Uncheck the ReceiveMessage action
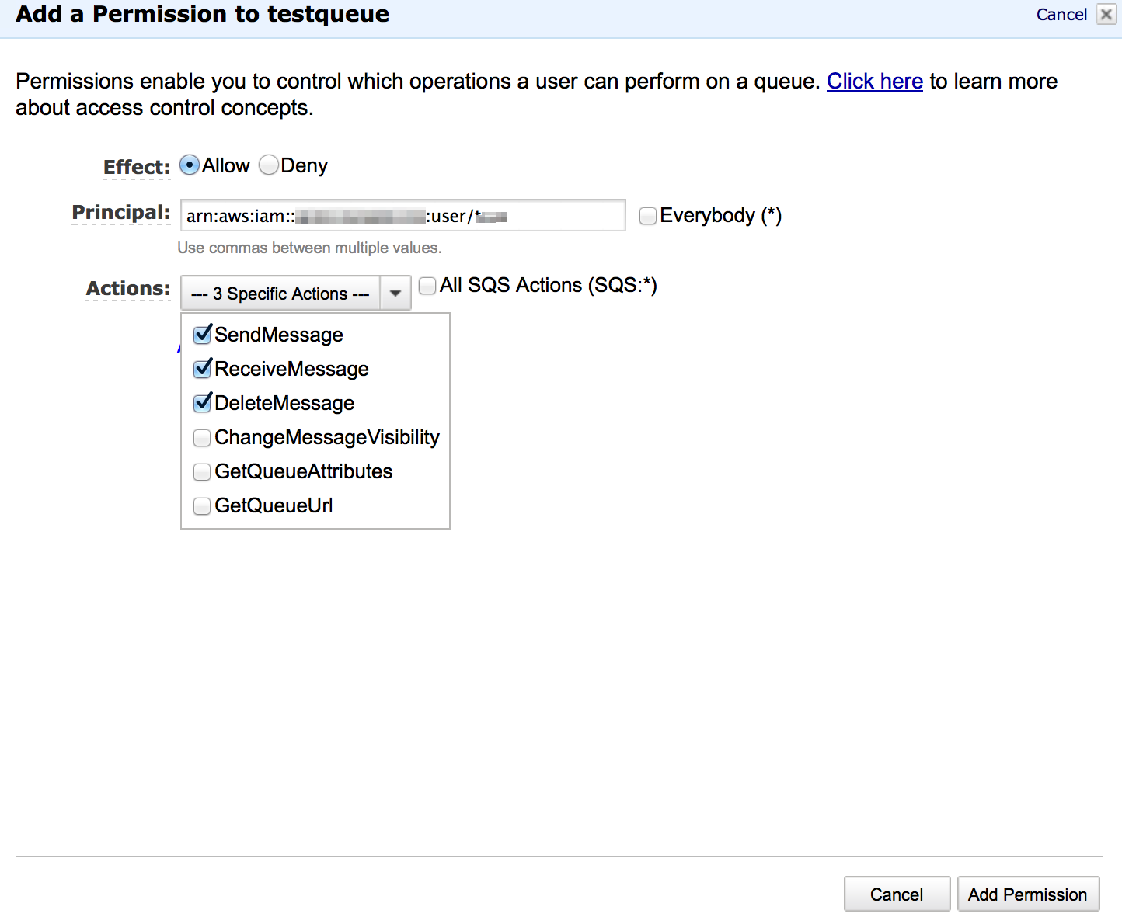Image resolution: width=1122 pixels, height=924 pixels. pos(202,369)
